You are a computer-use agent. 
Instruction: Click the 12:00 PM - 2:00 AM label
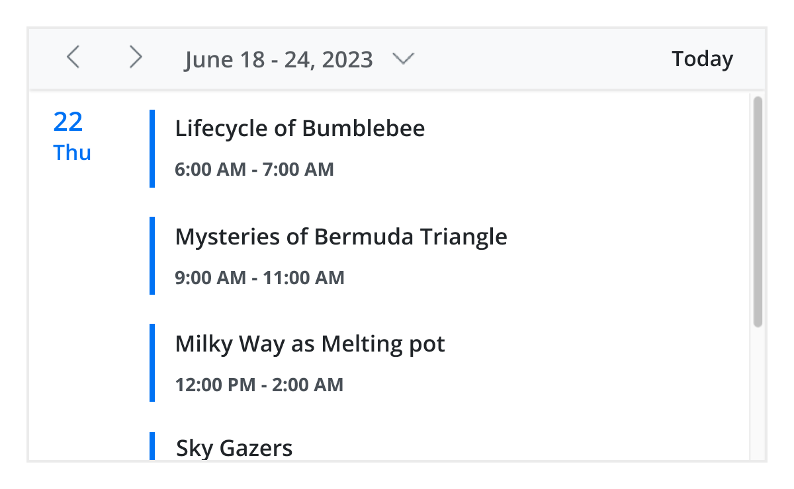[x=259, y=385]
